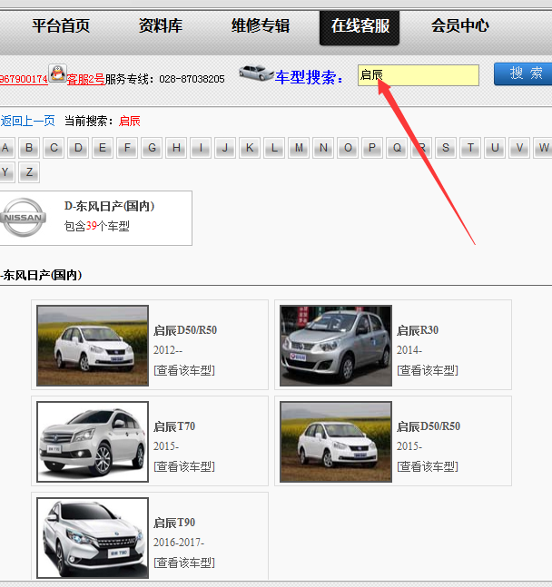This screenshot has width=552, height=587.
Task: Filter brands by letter V
Action: click(519, 148)
